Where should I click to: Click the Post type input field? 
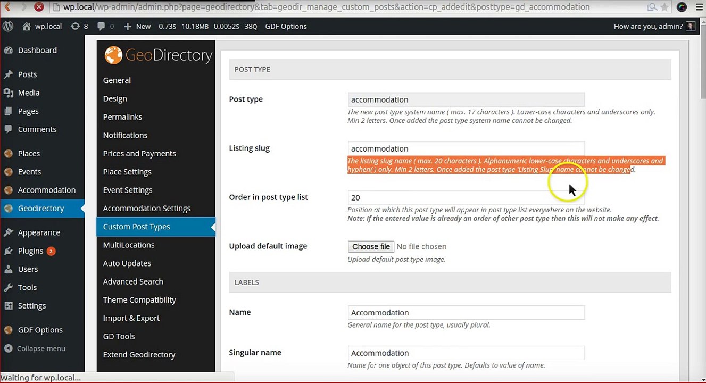pyautogui.click(x=466, y=99)
